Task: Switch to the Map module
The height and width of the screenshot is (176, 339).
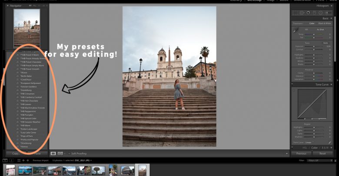Action: [270, 0]
